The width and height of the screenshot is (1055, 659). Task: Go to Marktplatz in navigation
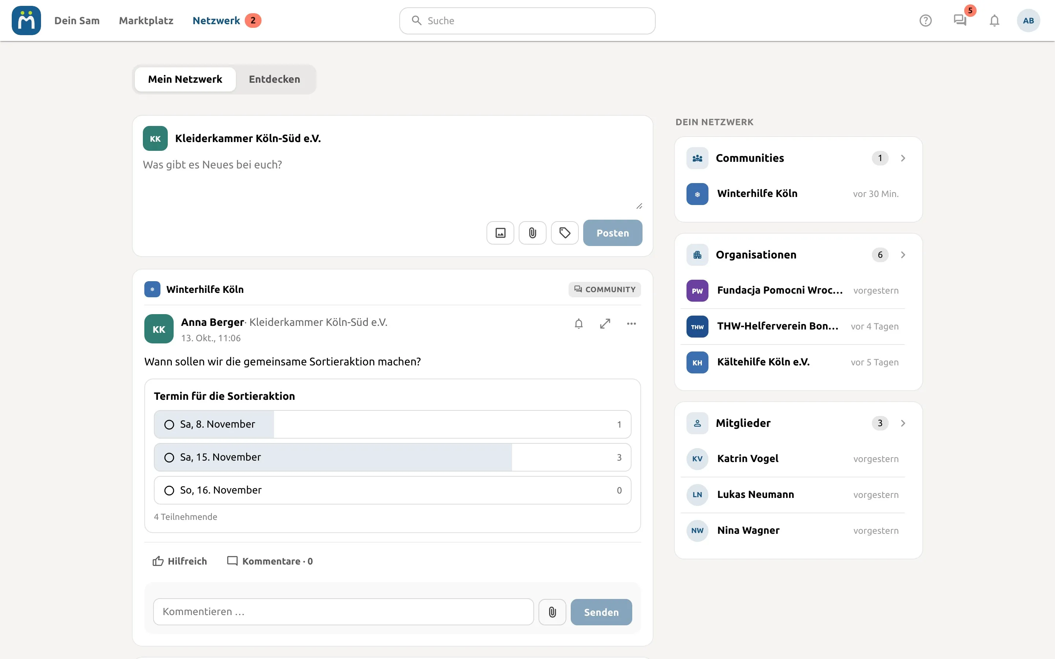pyautogui.click(x=146, y=21)
